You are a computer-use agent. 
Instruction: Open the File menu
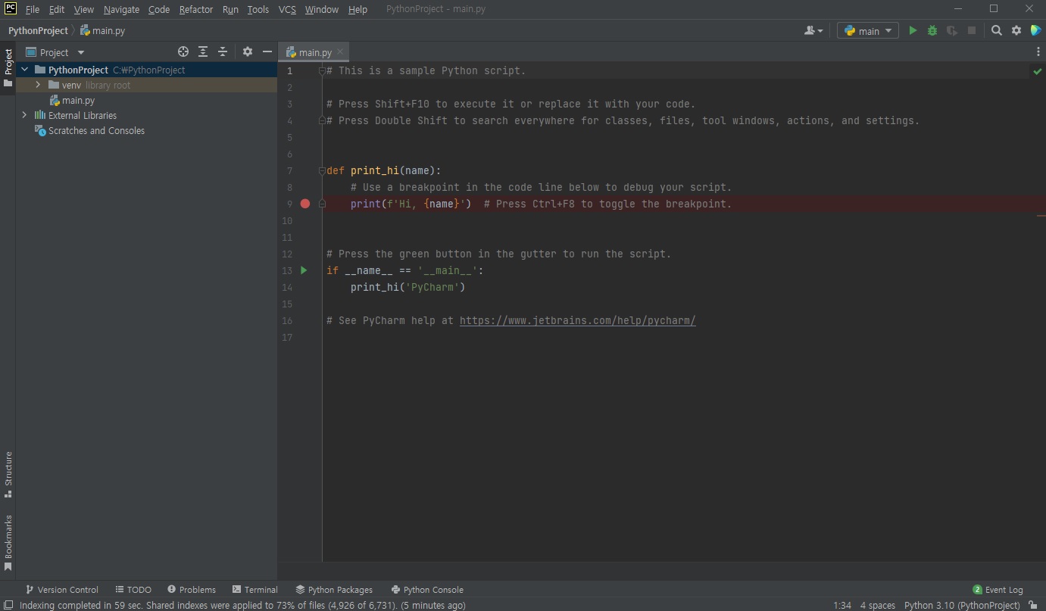click(x=32, y=9)
